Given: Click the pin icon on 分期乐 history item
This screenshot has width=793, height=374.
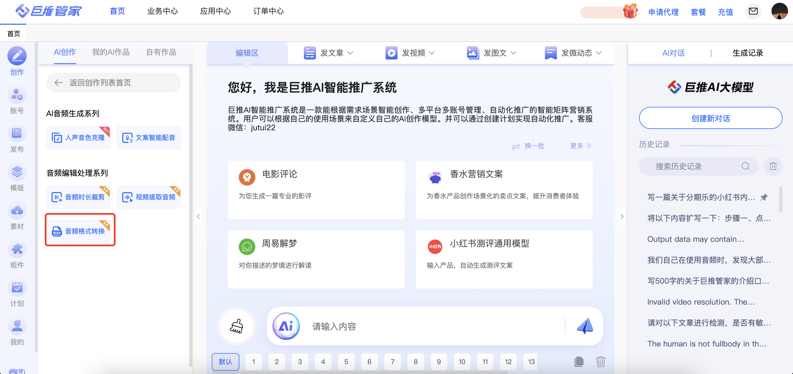Looking at the screenshot, I should 764,197.
